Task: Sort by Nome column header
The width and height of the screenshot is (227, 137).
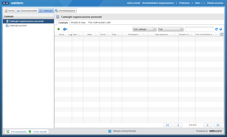Action: click(61, 34)
